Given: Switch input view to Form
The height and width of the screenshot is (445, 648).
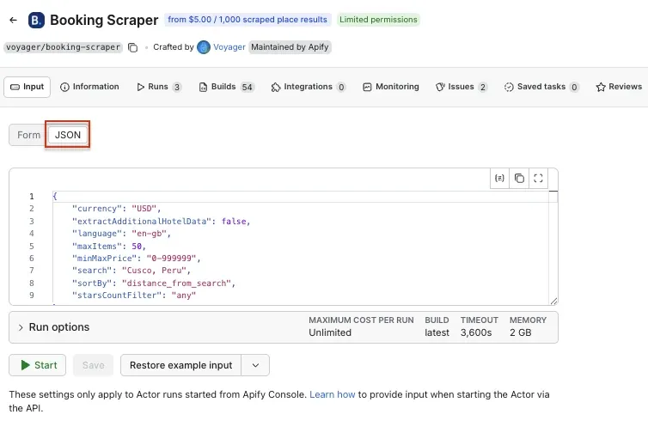Looking at the screenshot, I should pos(28,135).
